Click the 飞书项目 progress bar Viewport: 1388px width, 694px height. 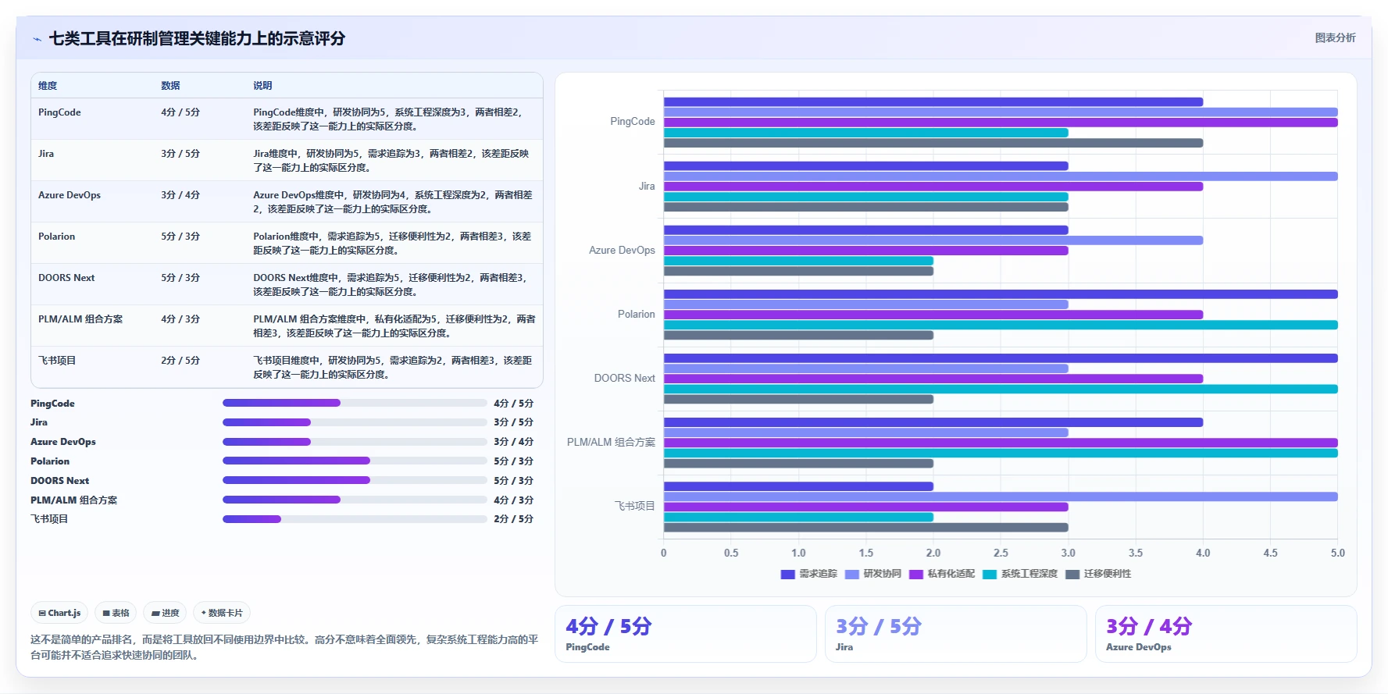pyautogui.click(x=355, y=519)
